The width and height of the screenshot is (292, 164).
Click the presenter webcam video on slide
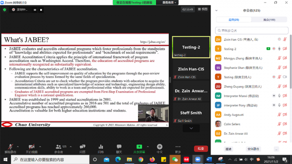(153, 113)
